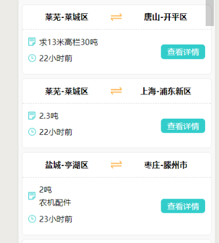Click the vertical scrollbar thumb
The width and height of the screenshot is (219, 243).
pyautogui.click(x=210, y=13)
